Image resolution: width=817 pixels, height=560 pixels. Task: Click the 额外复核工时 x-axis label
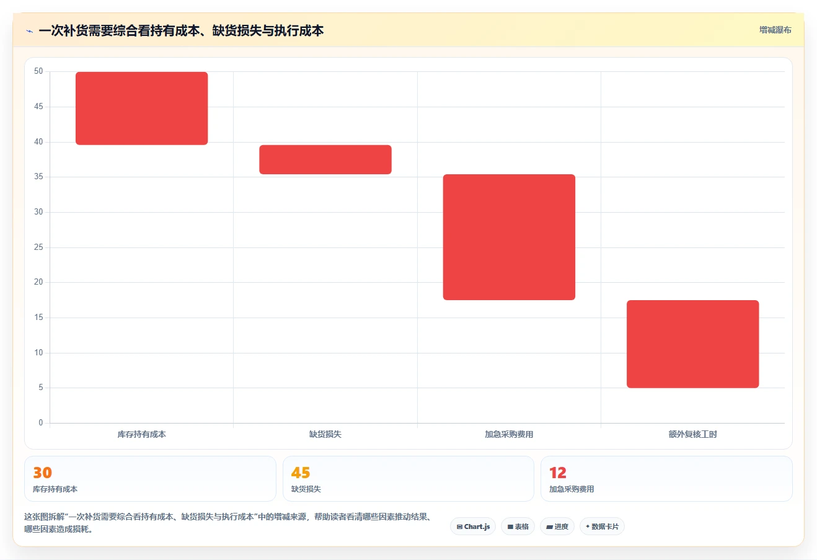pyautogui.click(x=692, y=434)
